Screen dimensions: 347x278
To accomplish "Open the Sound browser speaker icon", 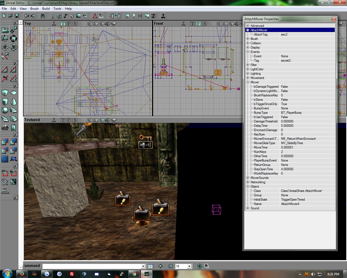I will (x=72, y=16).
